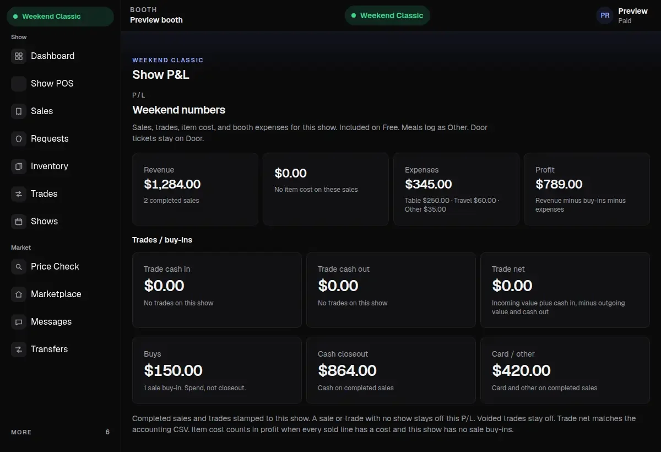
Task: Click the Trades swap-arrows icon
Action: click(19, 194)
